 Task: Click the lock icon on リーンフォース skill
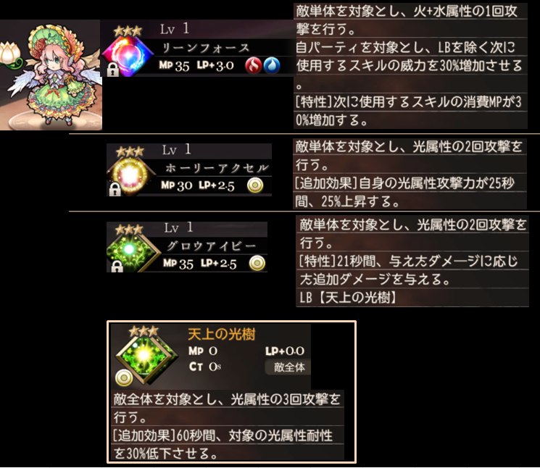point(112,70)
